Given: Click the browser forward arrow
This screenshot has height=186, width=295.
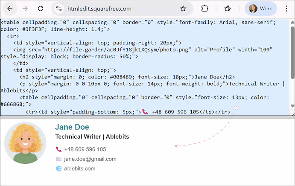Looking at the screenshot, I should (x=25, y=9).
